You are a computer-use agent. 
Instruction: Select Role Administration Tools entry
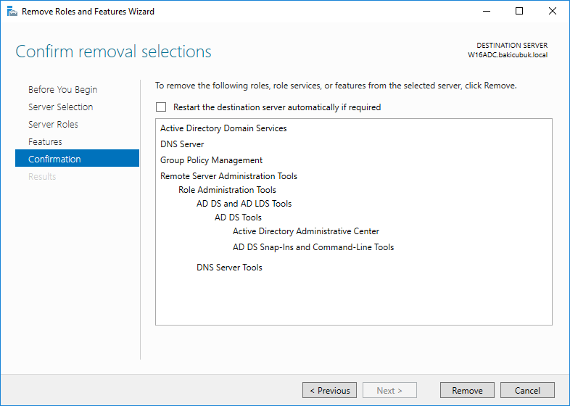click(227, 190)
